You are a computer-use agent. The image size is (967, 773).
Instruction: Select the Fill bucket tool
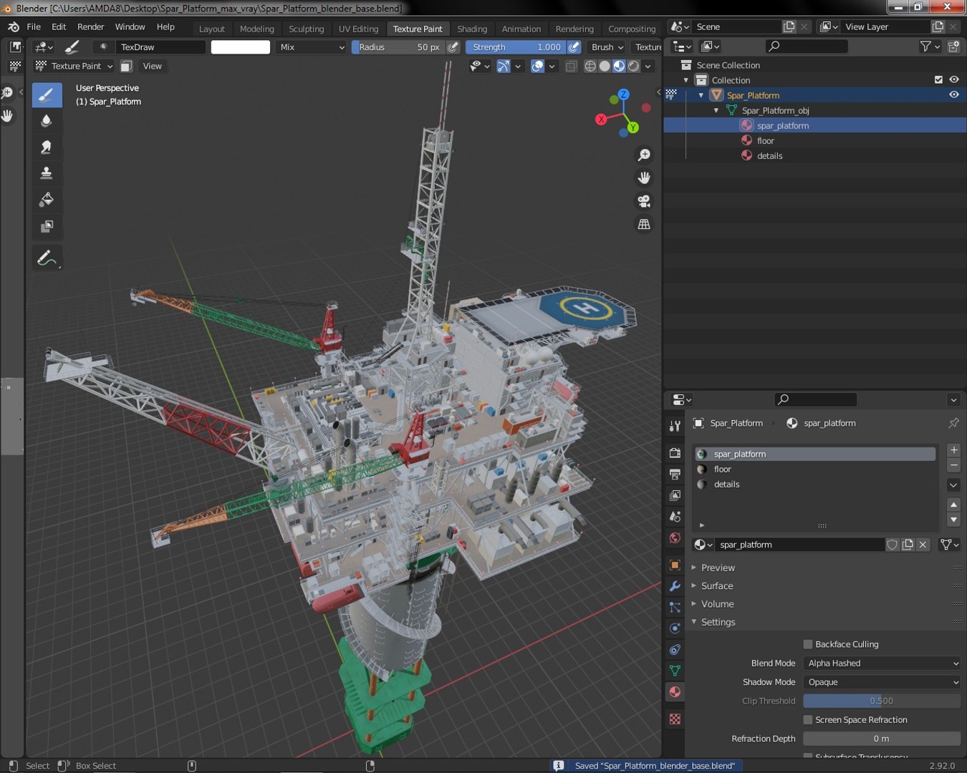point(47,200)
